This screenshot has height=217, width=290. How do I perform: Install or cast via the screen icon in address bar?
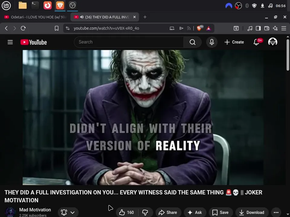pyautogui.click(x=172, y=28)
